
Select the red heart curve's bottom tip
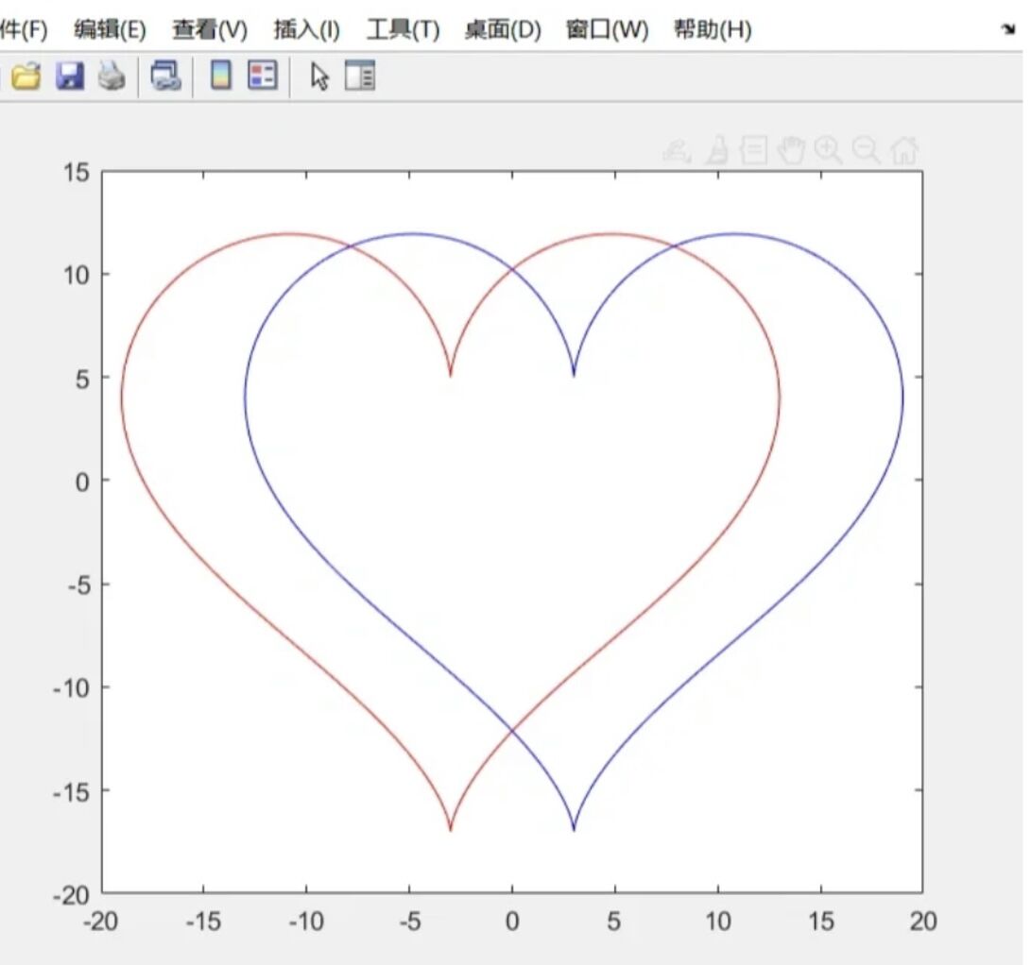[450, 829]
